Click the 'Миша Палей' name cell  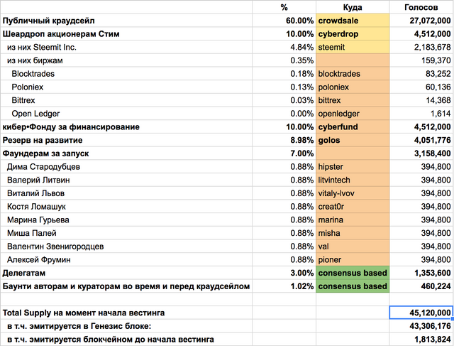point(126,233)
